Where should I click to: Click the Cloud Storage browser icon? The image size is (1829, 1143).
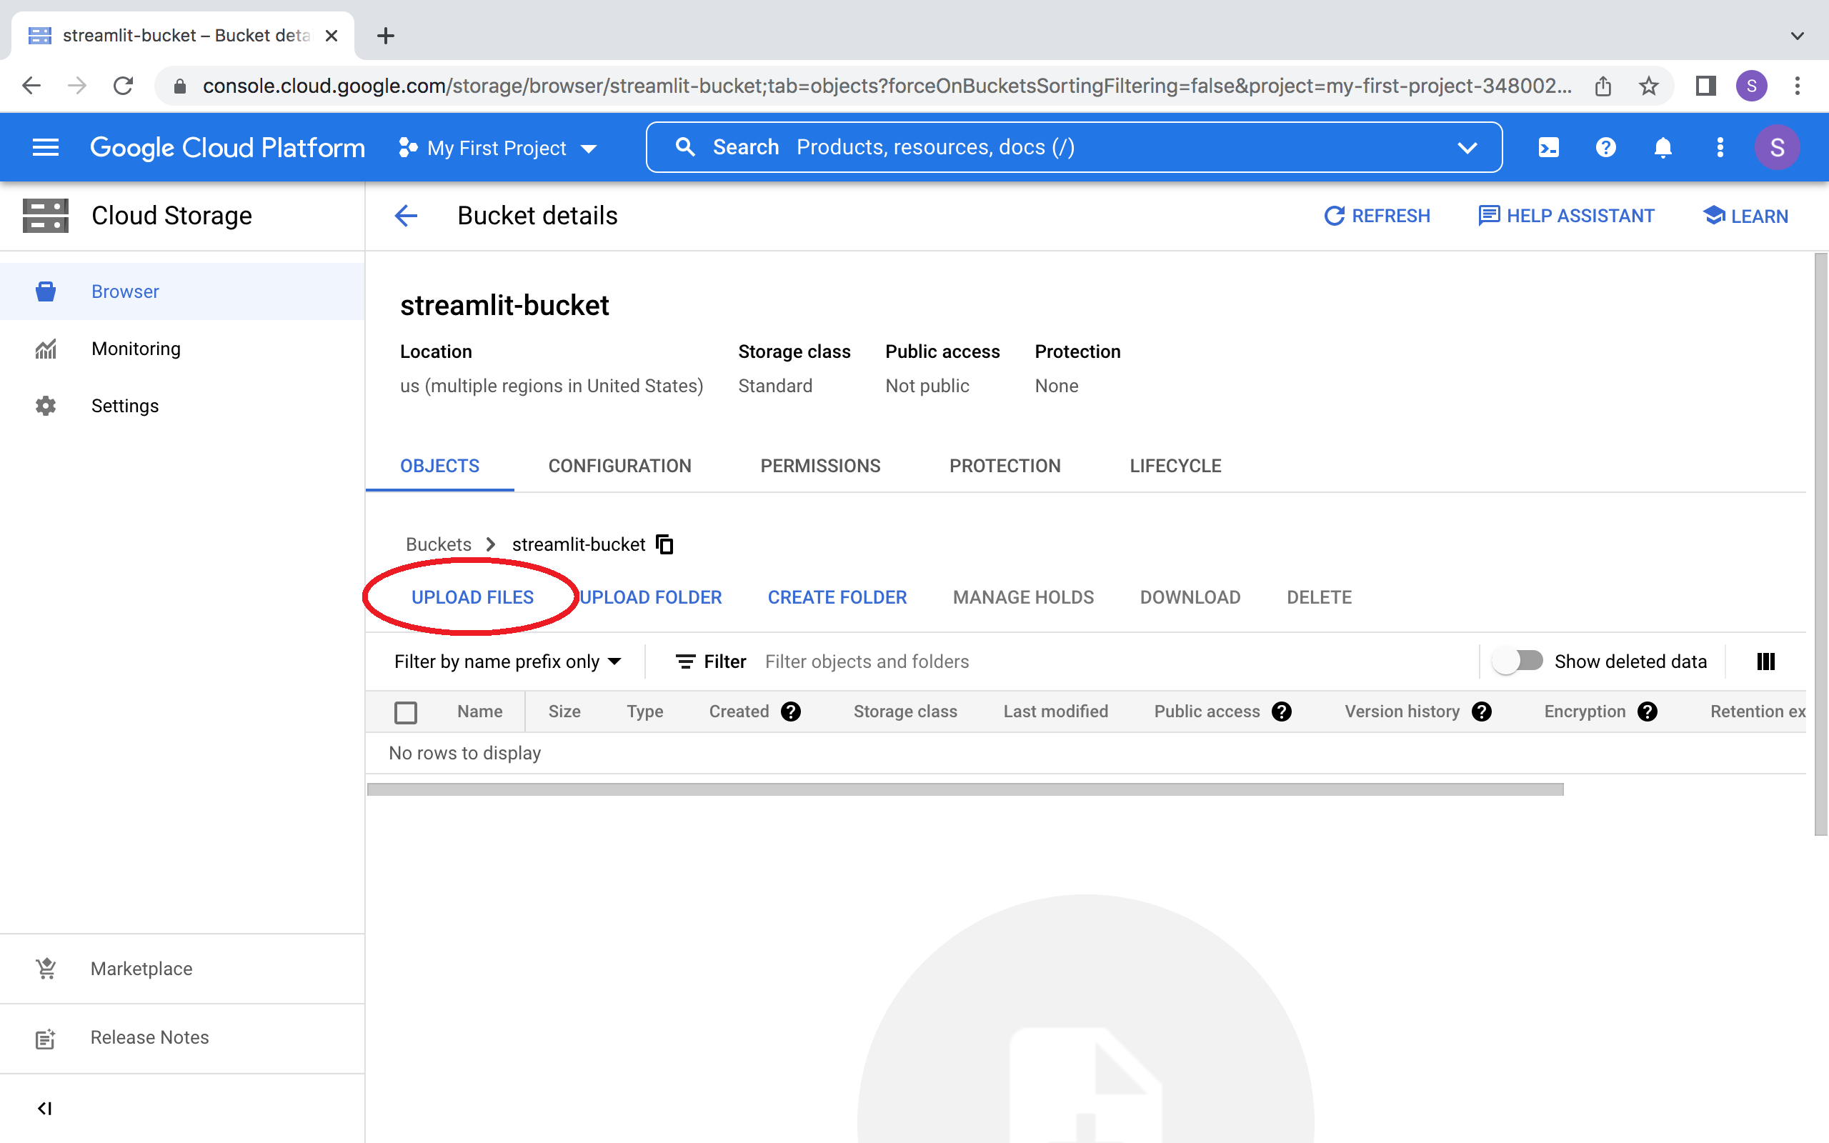(45, 291)
